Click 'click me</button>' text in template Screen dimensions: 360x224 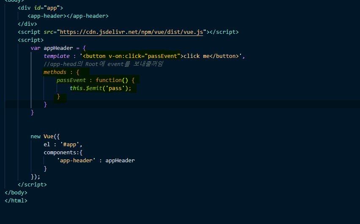[x=211, y=56]
